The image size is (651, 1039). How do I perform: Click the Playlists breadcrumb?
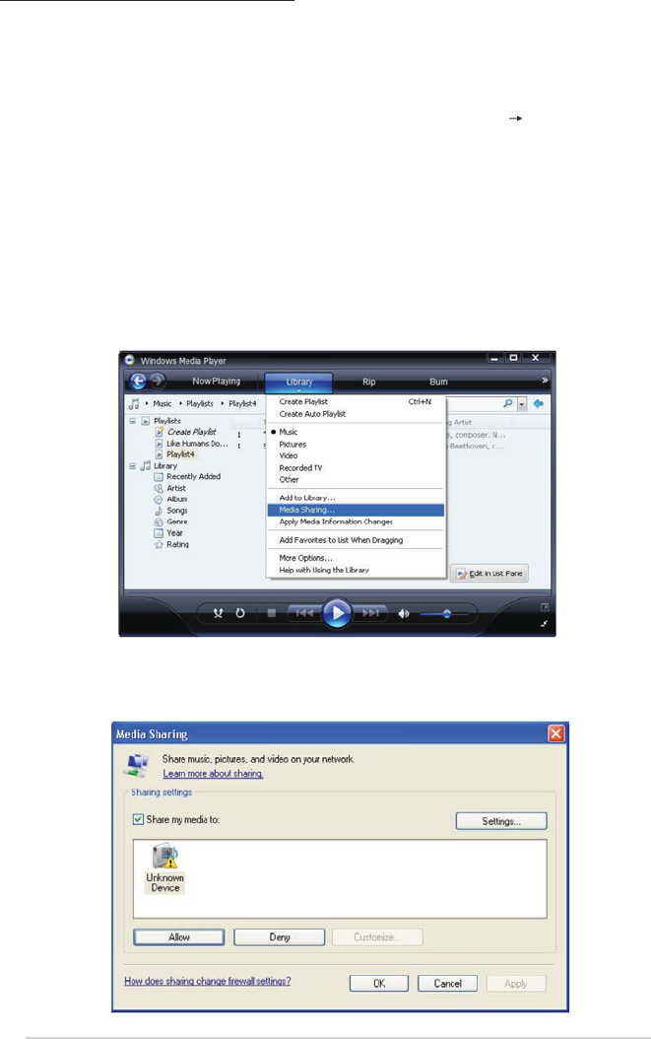[199, 403]
